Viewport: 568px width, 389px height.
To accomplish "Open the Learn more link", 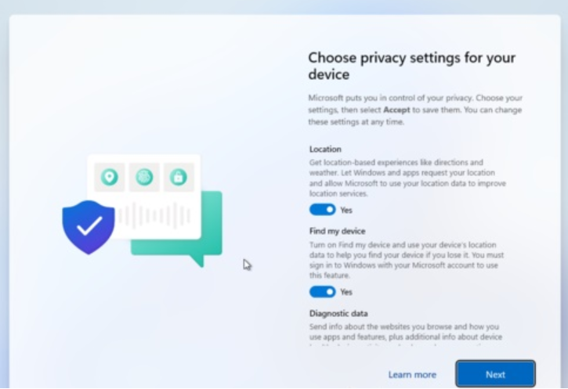I will coord(412,375).
